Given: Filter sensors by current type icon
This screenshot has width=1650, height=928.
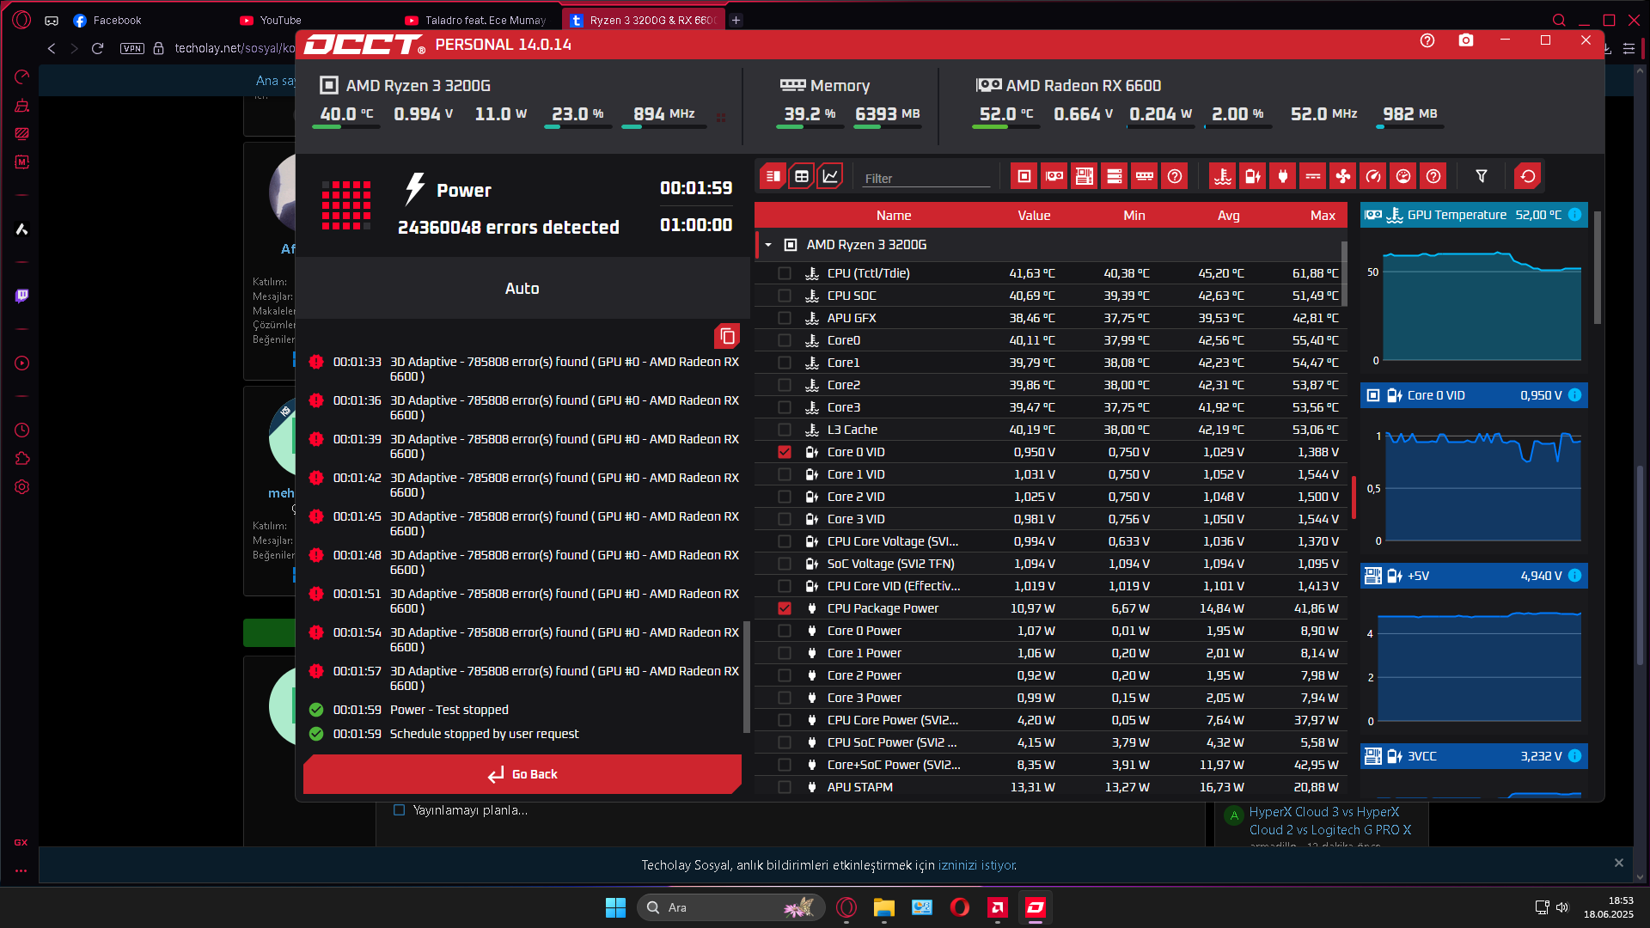Looking at the screenshot, I should coord(1313,177).
